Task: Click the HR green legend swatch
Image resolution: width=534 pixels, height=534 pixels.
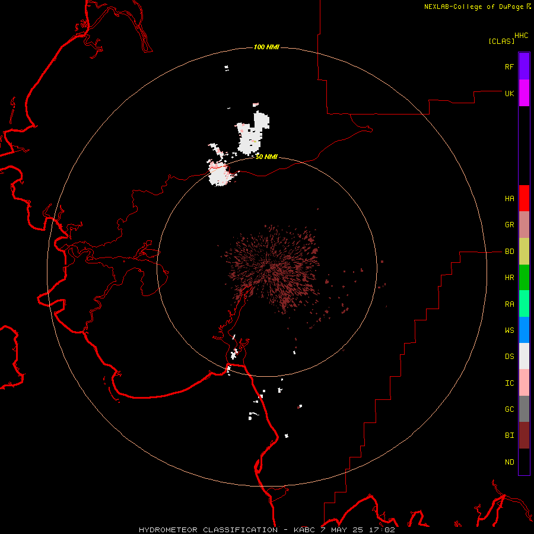Action: [x=524, y=278]
